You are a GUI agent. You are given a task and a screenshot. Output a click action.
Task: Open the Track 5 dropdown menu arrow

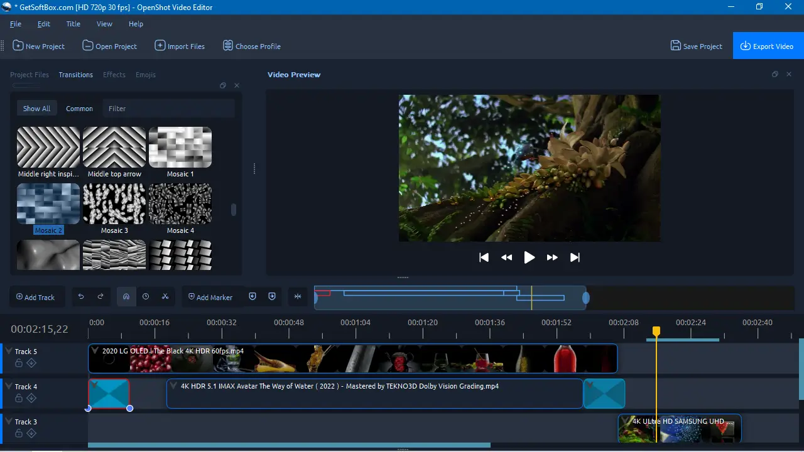tap(9, 351)
